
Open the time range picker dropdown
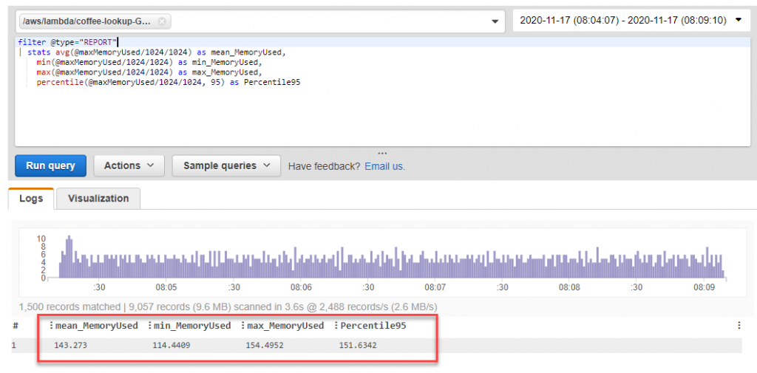[739, 20]
